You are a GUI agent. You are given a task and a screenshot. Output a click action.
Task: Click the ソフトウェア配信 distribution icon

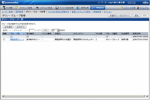click(37, 8)
